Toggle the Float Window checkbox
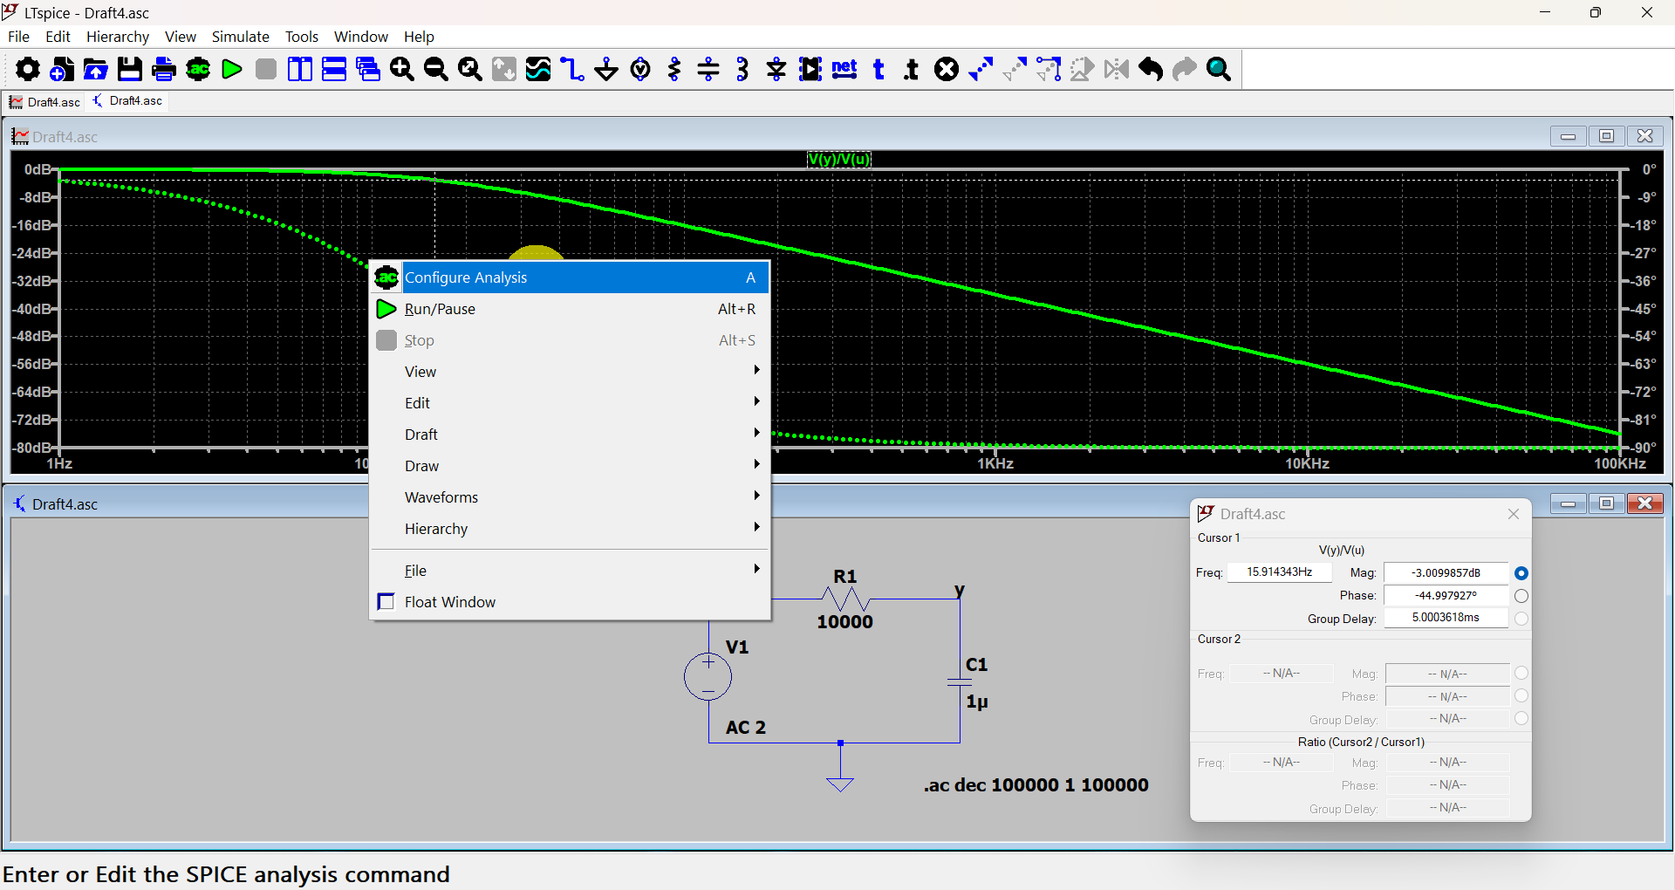Screen dimensions: 1675x890 pos(386,602)
